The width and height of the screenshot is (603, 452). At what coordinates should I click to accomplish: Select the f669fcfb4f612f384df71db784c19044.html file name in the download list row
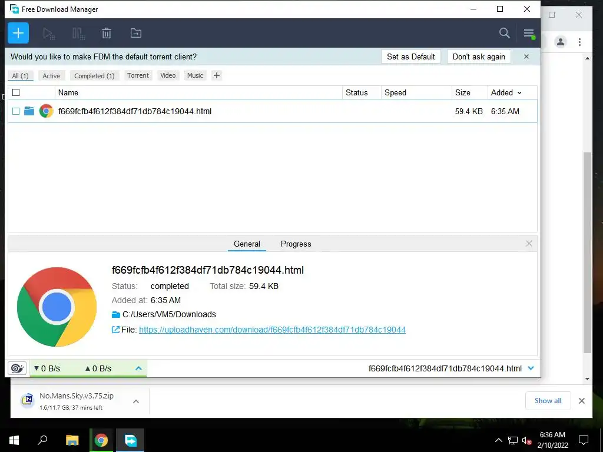tap(135, 111)
